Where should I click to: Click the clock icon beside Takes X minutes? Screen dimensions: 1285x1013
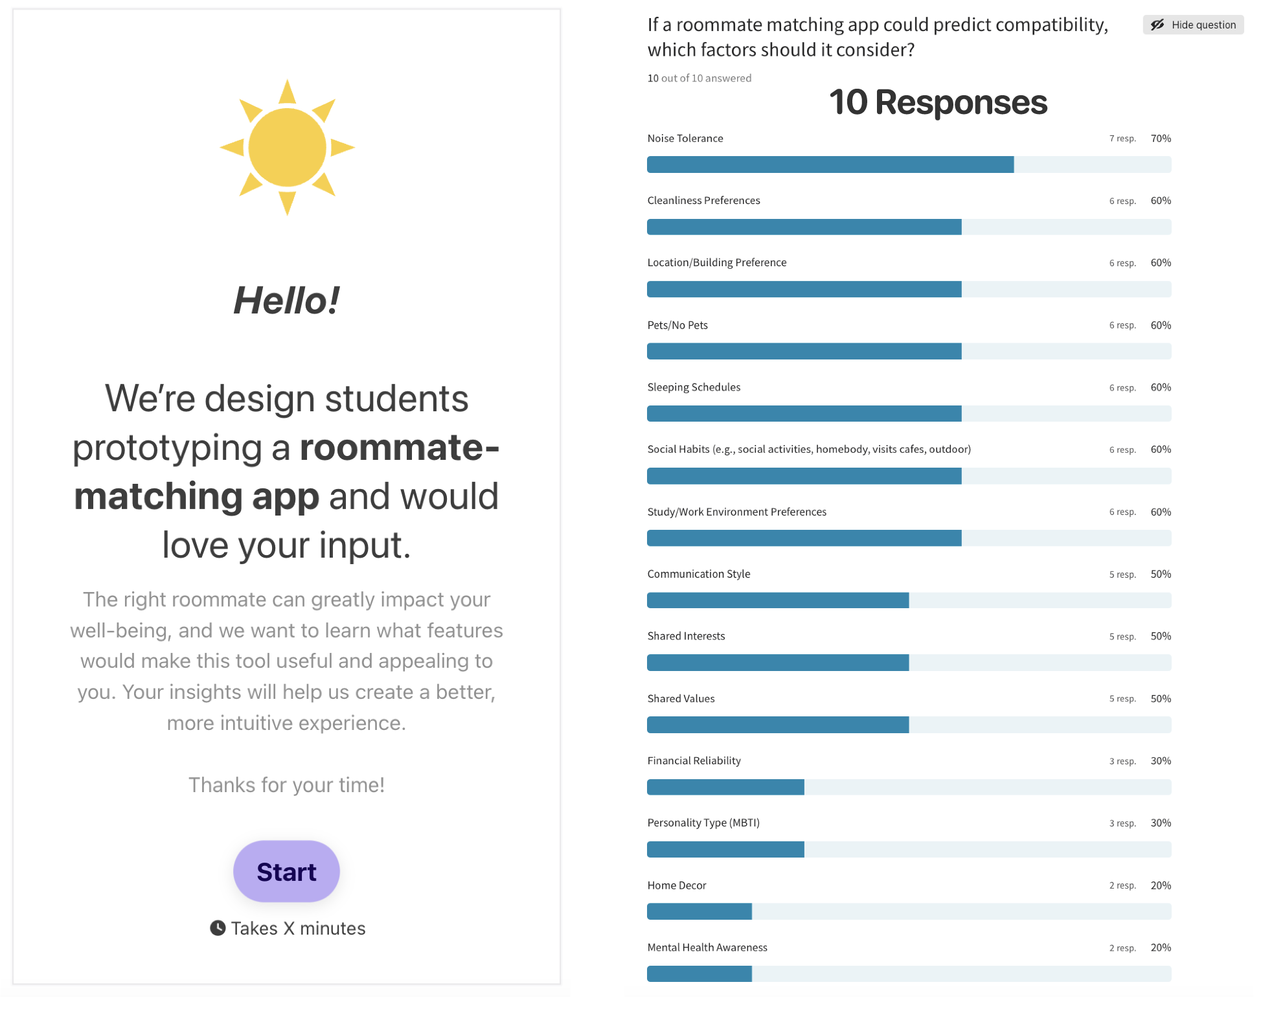click(218, 928)
